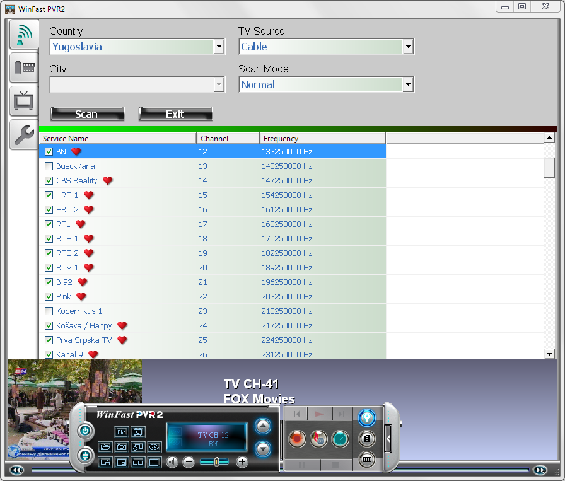Click the Scan button
Viewport: 565px width, 481px height.
(x=87, y=114)
